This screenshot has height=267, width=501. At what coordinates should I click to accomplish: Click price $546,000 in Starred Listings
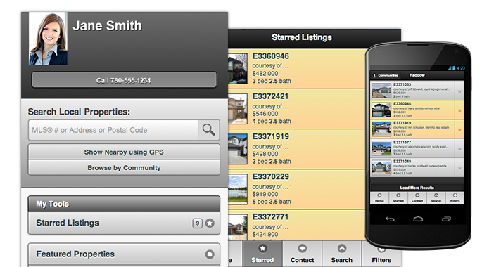(x=265, y=114)
